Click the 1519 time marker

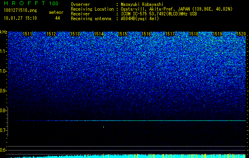[218, 34]
